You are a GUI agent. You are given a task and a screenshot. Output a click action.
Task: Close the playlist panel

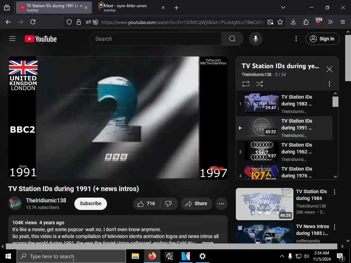[x=329, y=69]
